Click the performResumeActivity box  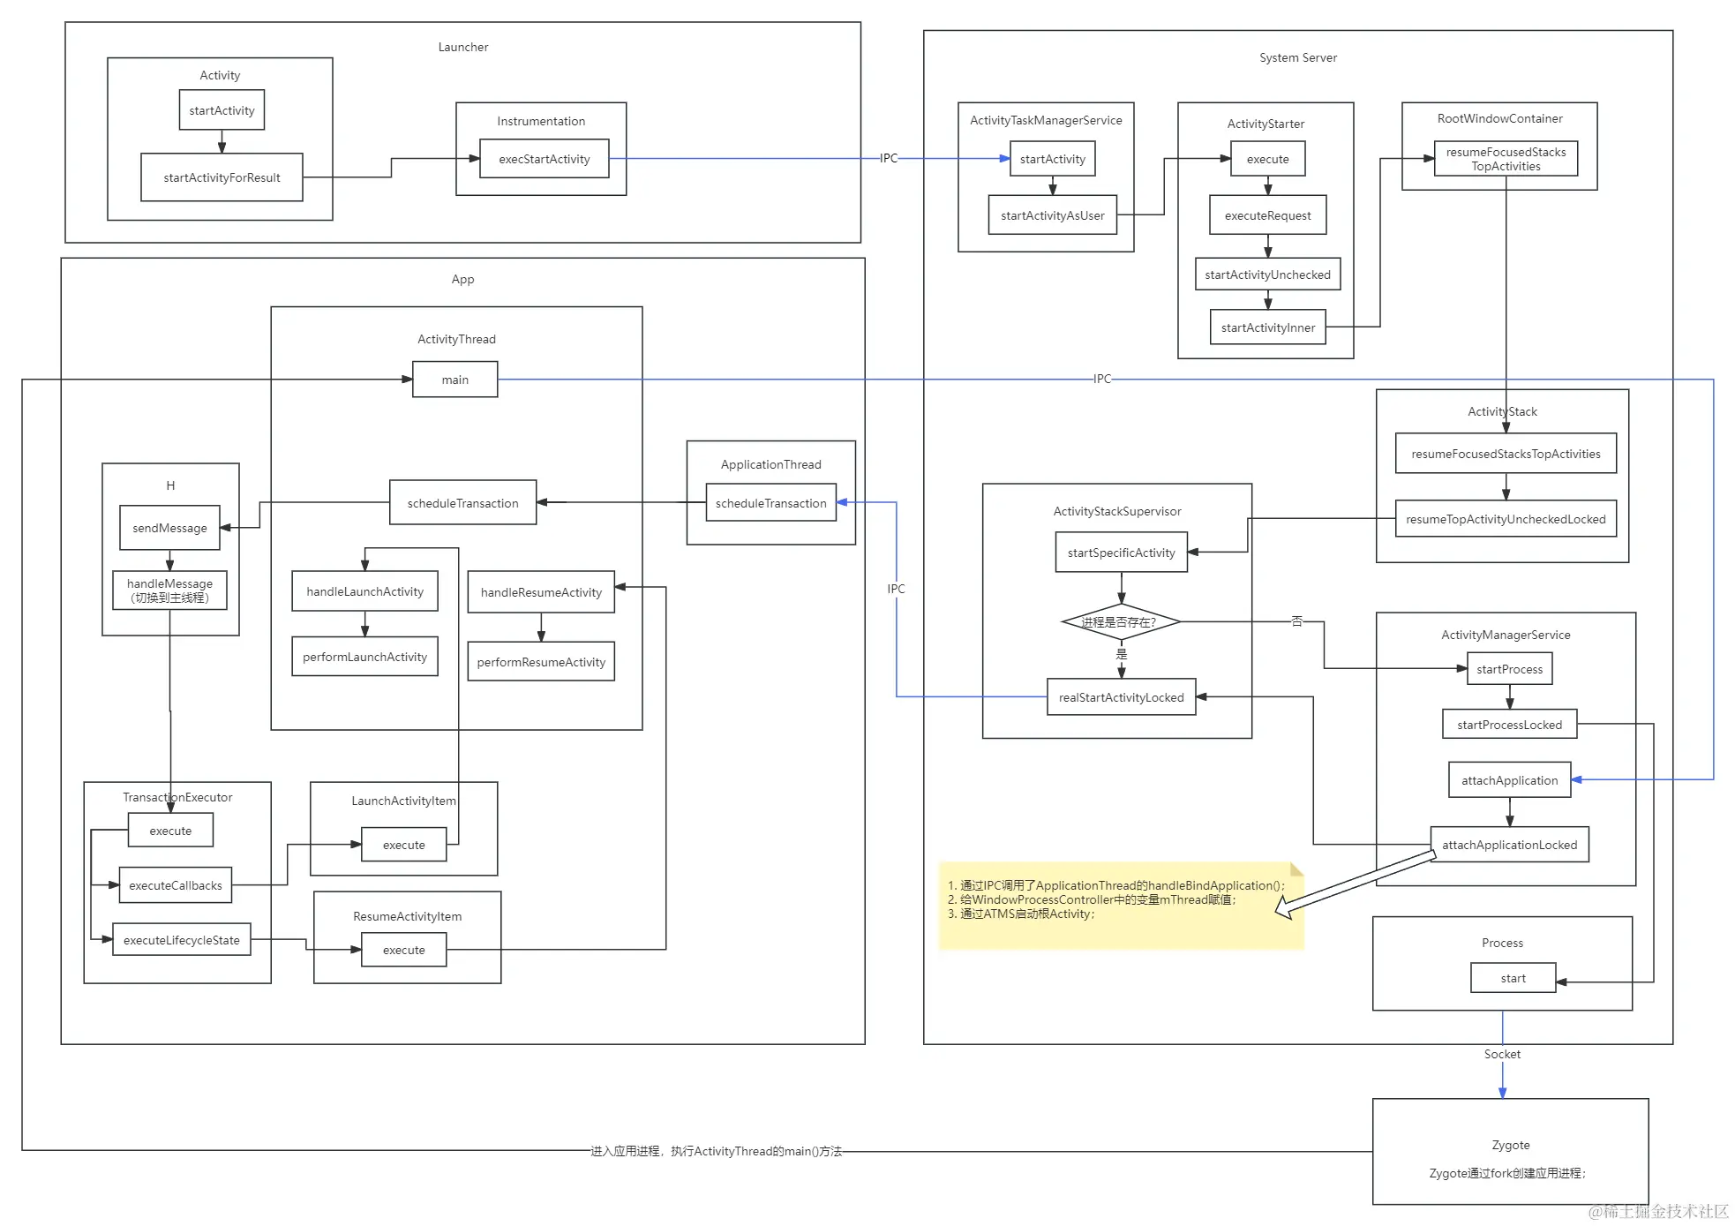(541, 662)
